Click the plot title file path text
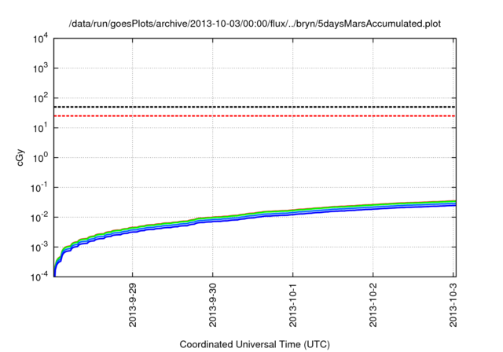Screen dimensions: 503x352 pyautogui.click(x=255, y=24)
